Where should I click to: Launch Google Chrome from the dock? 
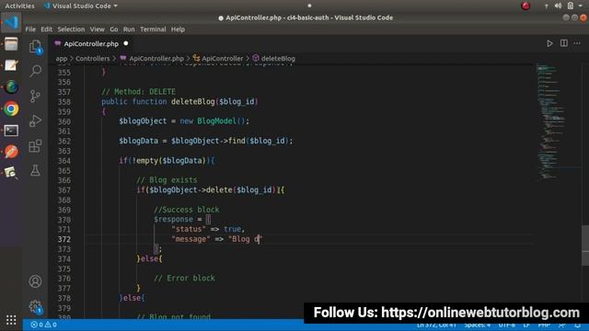click(11, 108)
